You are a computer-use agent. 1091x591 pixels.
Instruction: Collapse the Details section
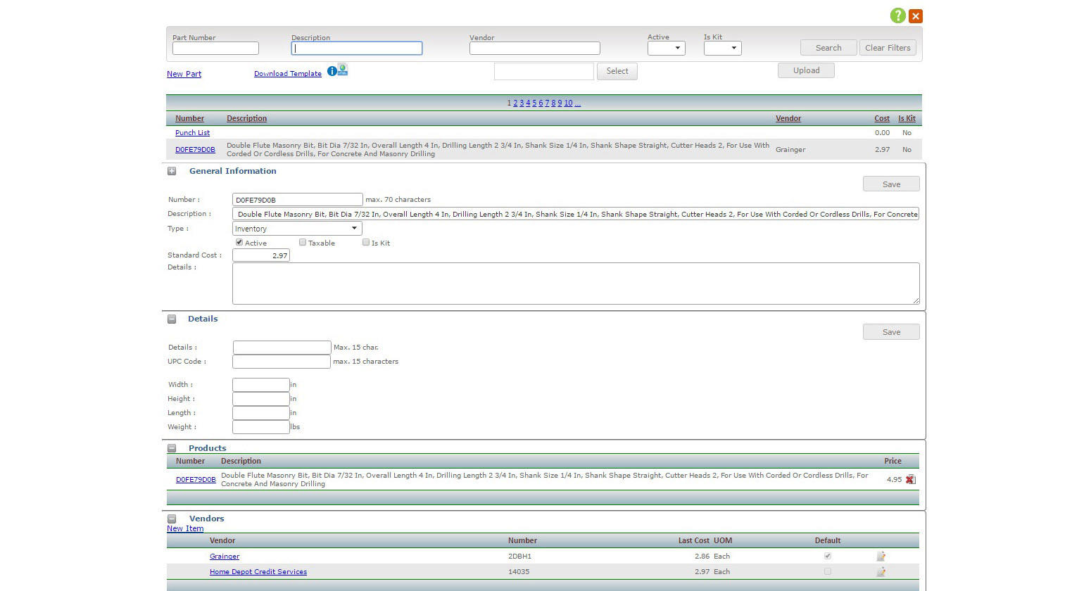(x=172, y=319)
